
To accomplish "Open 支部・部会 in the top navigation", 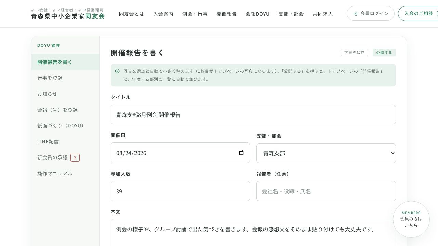I will pyautogui.click(x=291, y=14).
